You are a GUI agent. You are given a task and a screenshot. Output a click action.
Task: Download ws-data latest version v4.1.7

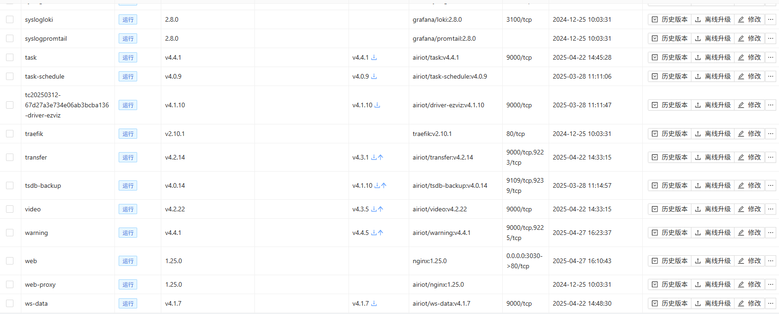(374, 303)
